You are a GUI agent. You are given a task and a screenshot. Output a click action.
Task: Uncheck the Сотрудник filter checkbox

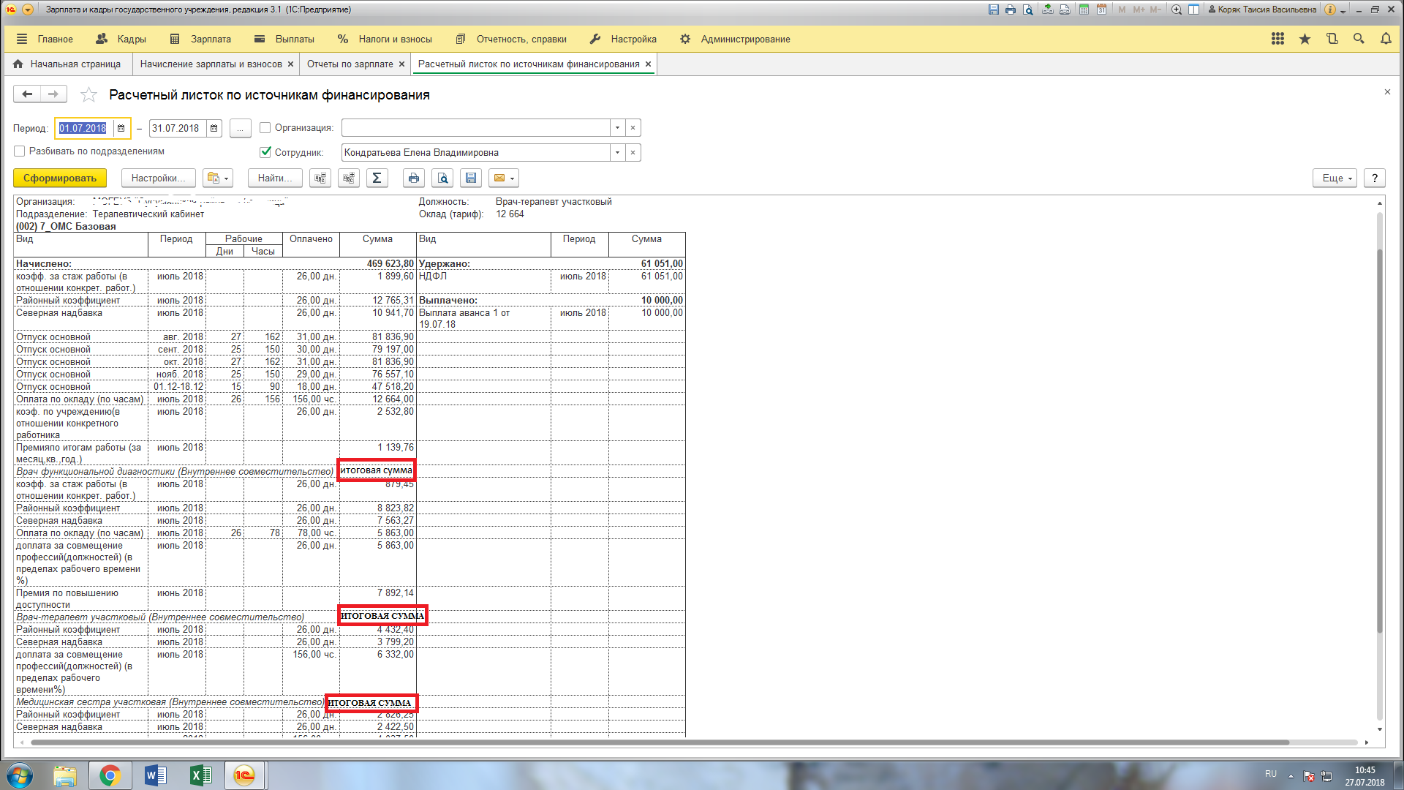click(265, 152)
